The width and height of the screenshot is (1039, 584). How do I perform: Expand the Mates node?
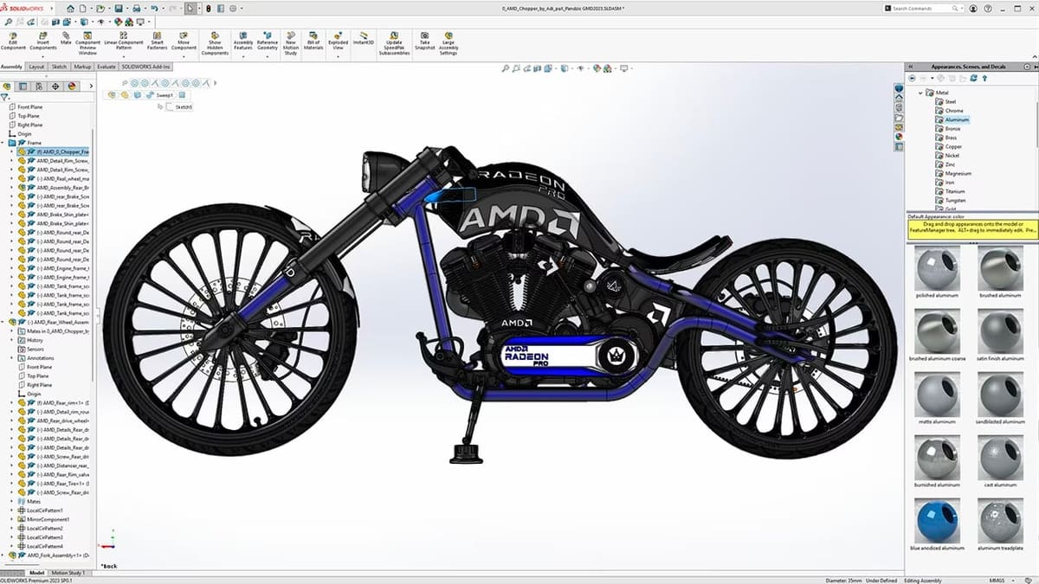(12, 501)
